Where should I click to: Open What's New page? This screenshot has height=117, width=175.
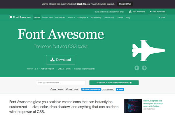coord(48,18)
